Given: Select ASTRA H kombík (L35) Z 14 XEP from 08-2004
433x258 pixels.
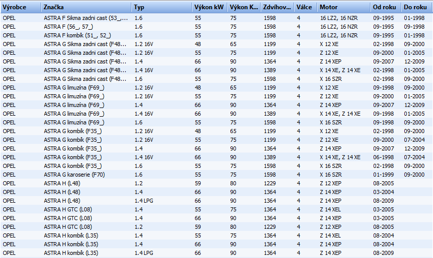Looking at the screenshot, I should (x=216, y=244).
